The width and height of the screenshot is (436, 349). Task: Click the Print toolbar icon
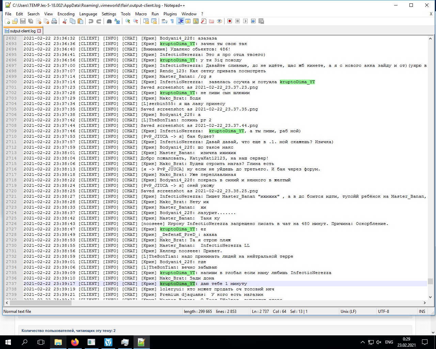tap(54, 21)
